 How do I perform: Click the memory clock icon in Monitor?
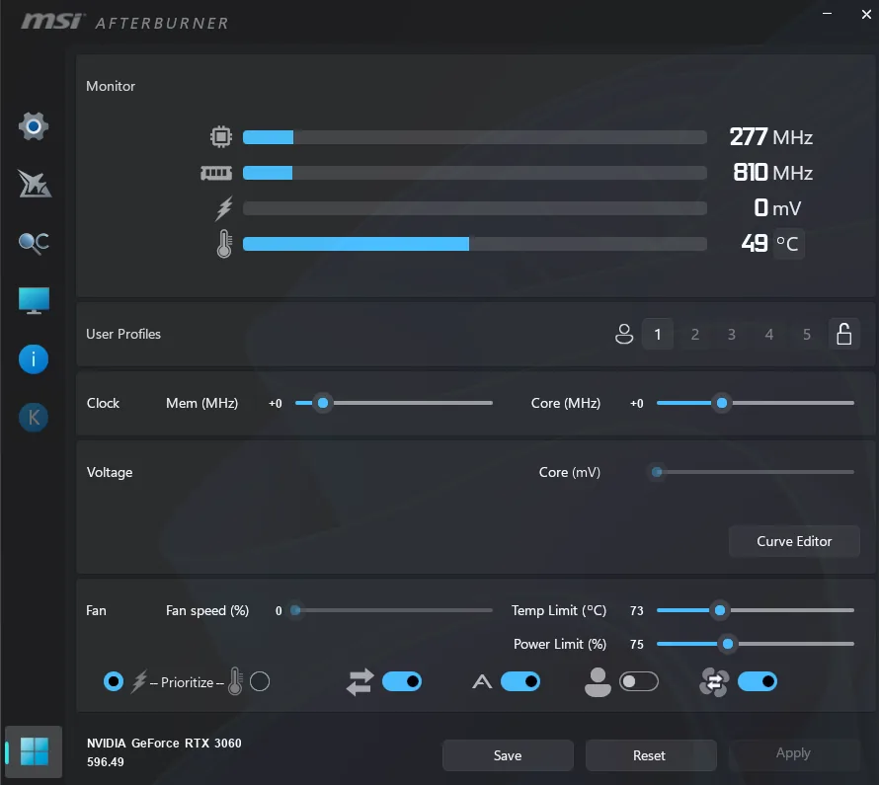pyautogui.click(x=216, y=173)
